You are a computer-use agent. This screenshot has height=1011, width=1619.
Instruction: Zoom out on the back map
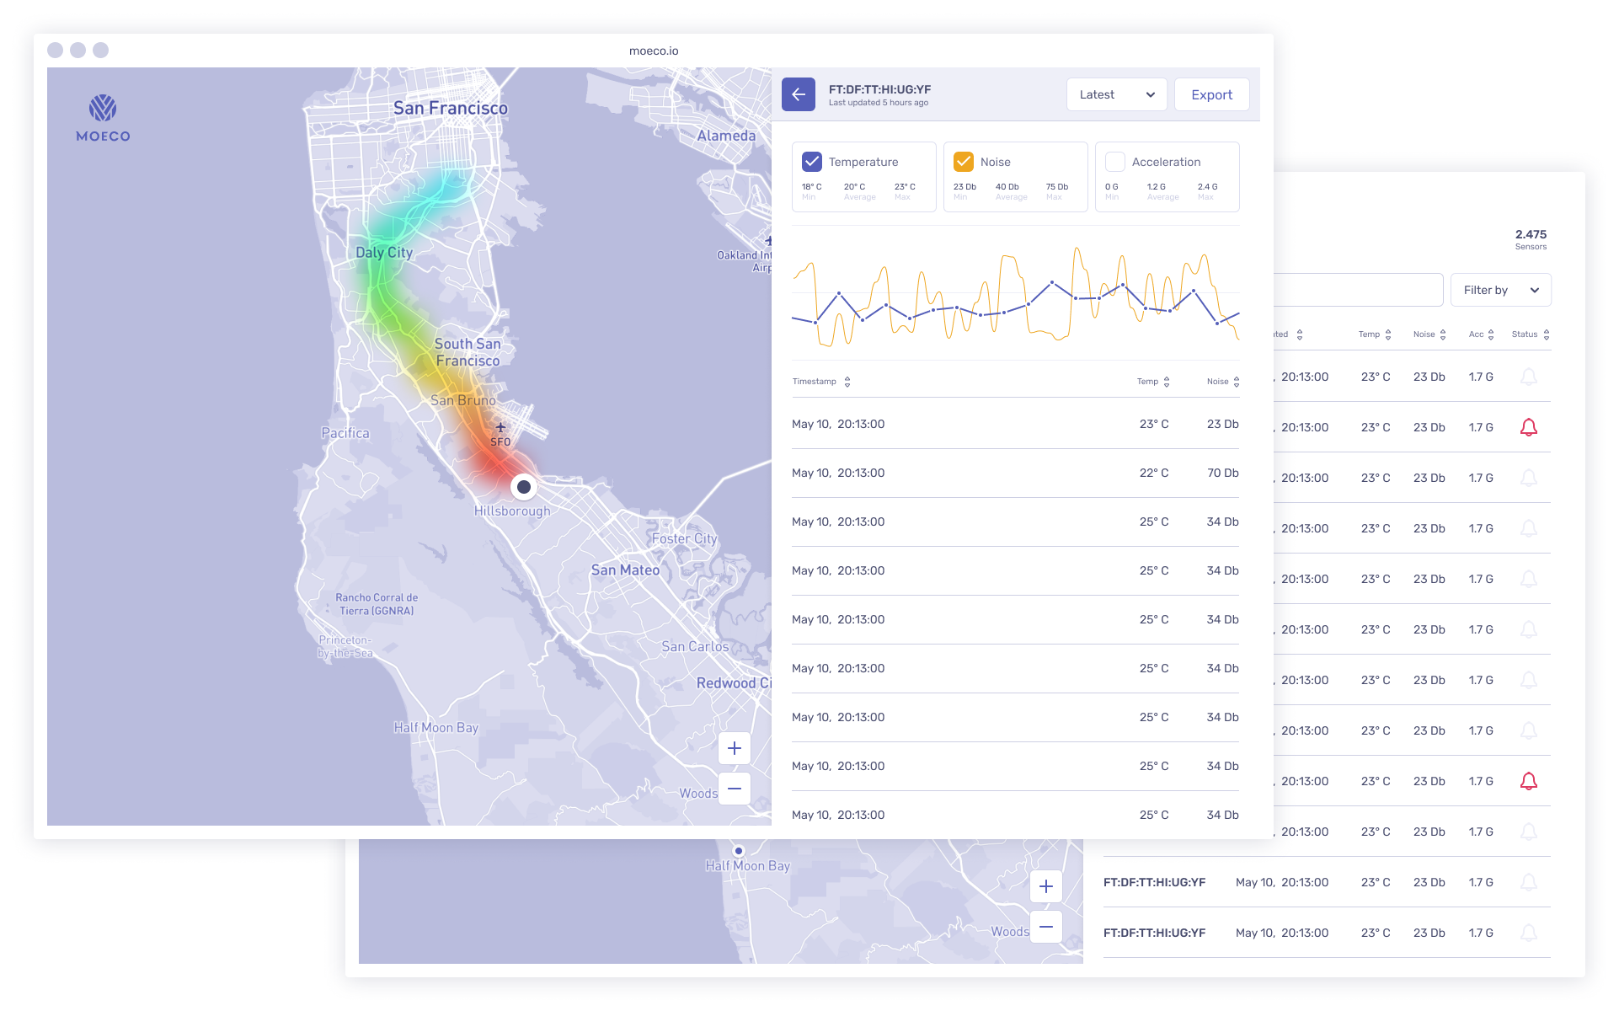coord(1045,927)
